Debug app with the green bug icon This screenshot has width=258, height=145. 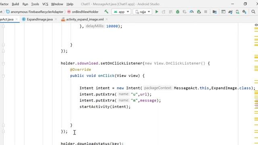pyautogui.click(x=177, y=12)
